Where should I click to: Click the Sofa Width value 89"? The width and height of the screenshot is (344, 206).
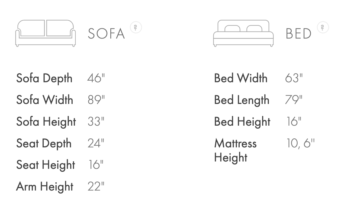pos(96,100)
